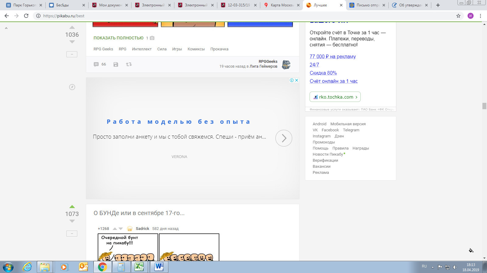Screen dimensions: 487x273
Task: Open the rko.tochka.com ad button
Action: point(335,97)
